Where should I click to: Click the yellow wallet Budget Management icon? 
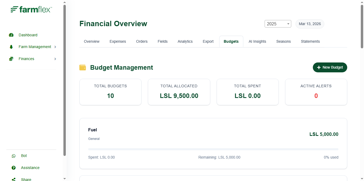coord(83,68)
